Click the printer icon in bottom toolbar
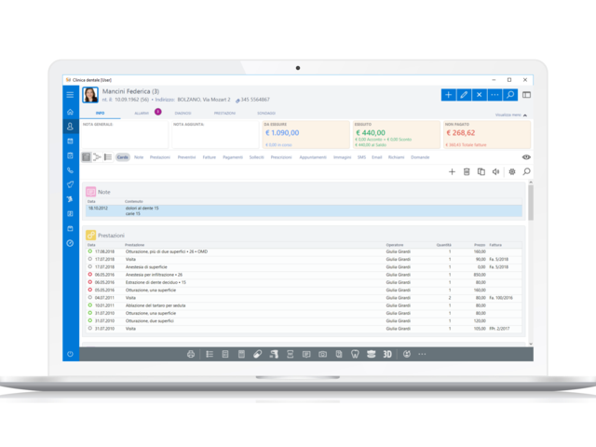The height and width of the screenshot is (447, 596). 191,354
